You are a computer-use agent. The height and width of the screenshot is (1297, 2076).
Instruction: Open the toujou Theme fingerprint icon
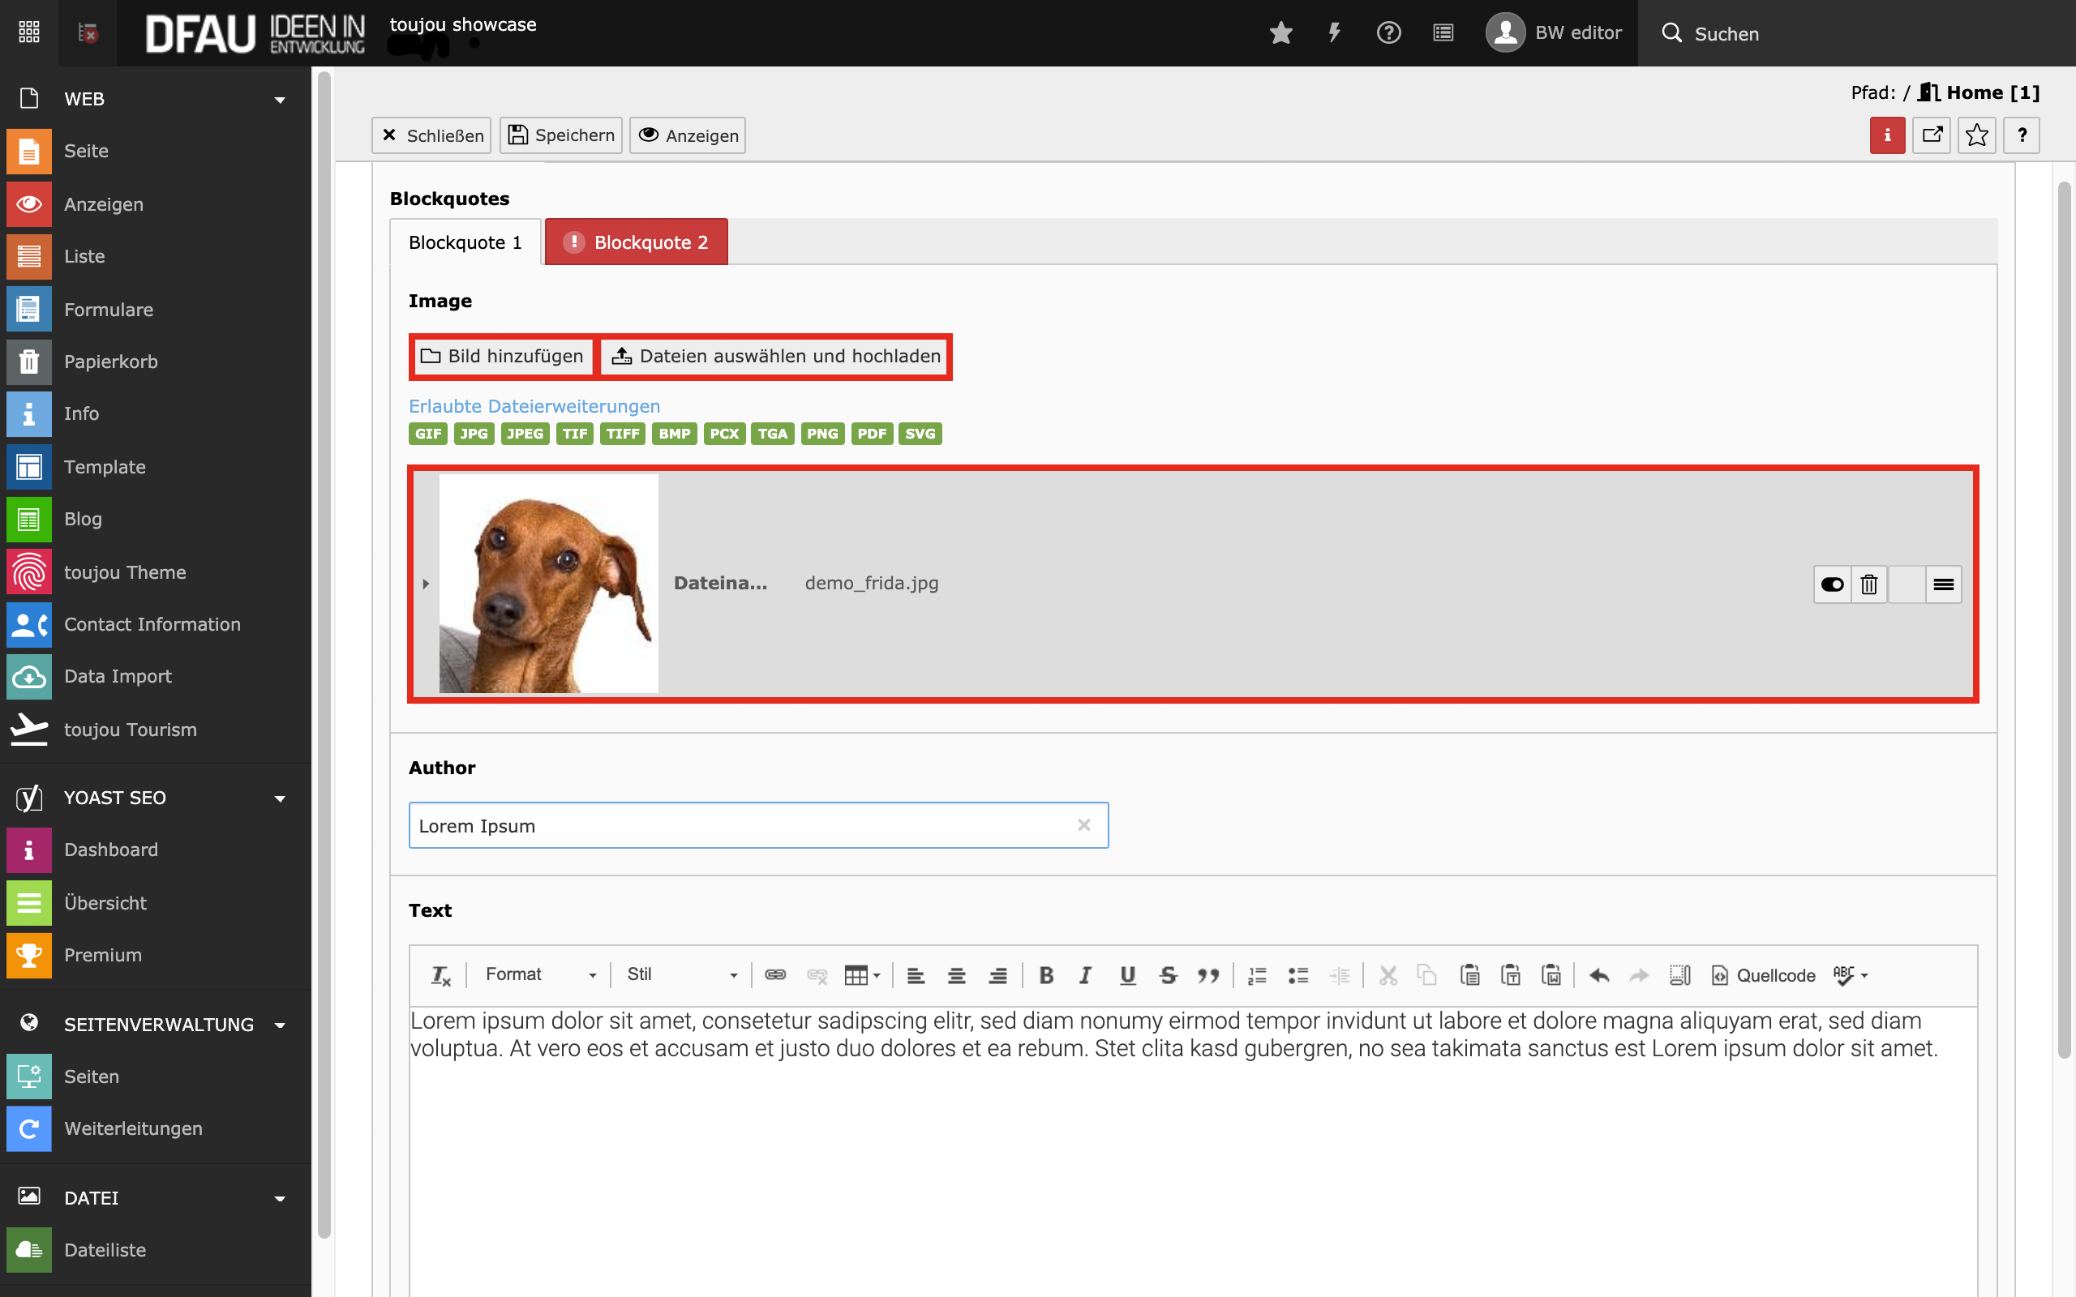click(x=29, y=572)
